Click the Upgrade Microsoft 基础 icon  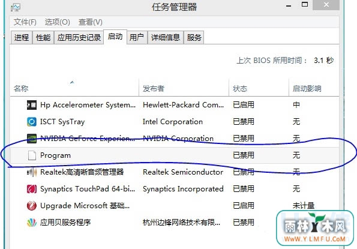coord(32,206)
